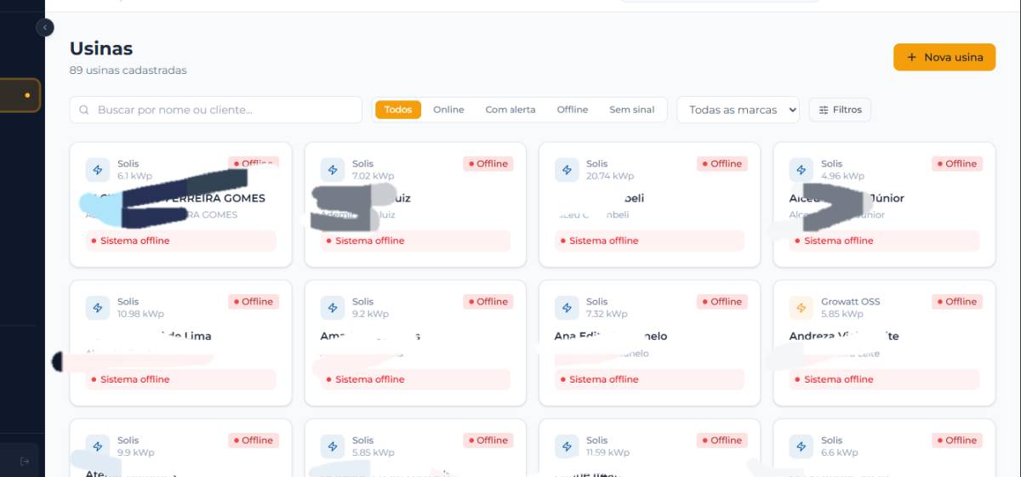Click the Usinas page heading
This screenshot has width=1021, height=477.
[x=101, y=48]
